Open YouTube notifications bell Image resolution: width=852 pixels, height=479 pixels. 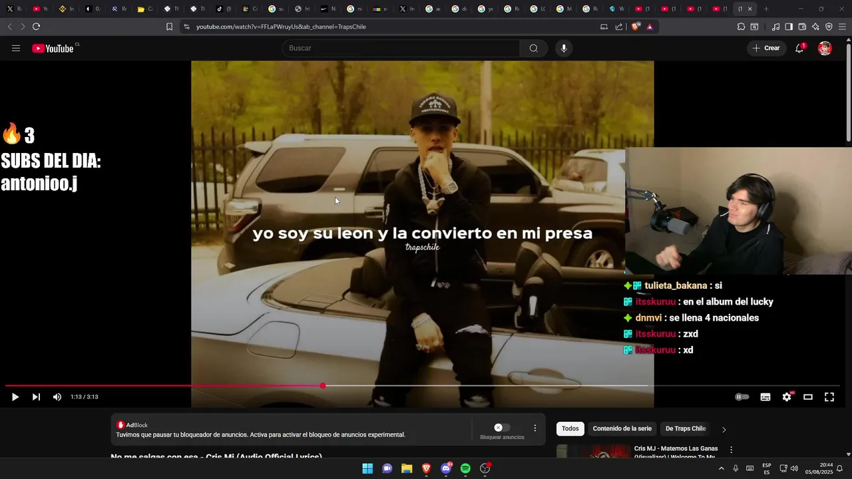point(799,48)
